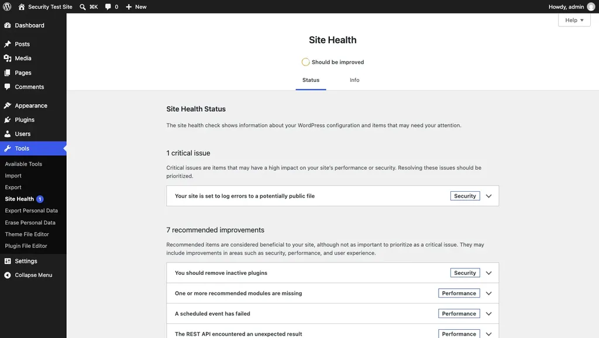Go to Available Tools
The image size is (599, 338).
click(23, 164)
